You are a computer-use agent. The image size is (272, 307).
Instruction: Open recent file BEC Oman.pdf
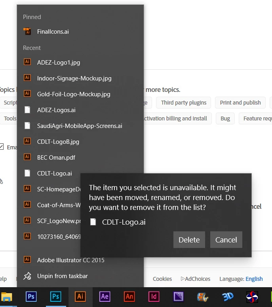pyautogui.click(x=80, y=158)
